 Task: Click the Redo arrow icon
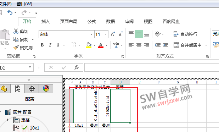click(x=24, y=12)
